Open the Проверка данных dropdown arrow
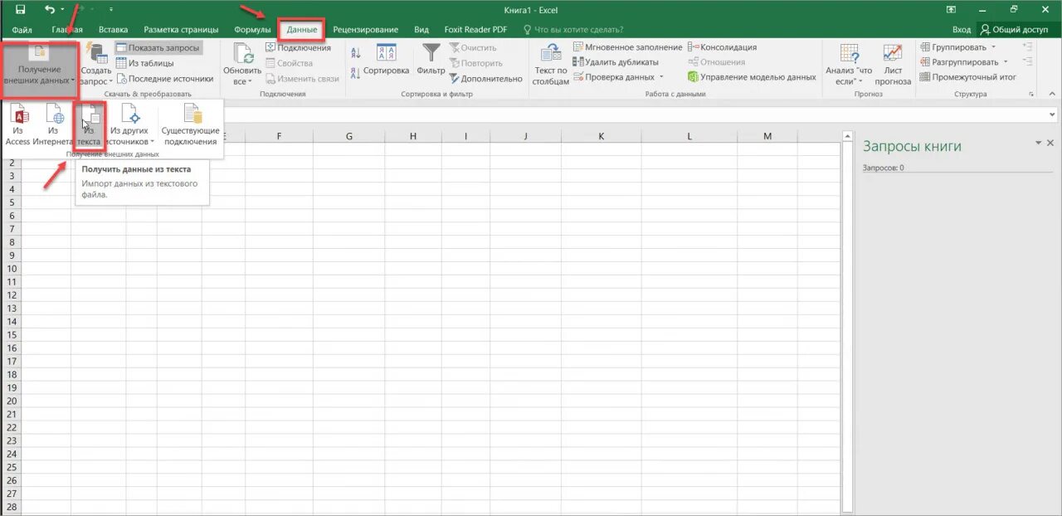 [661, 77]
